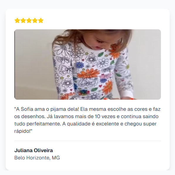Click the green leaf near the pajama collar
This screenshot has height=175, width=175.
click(x=101, y=55)
